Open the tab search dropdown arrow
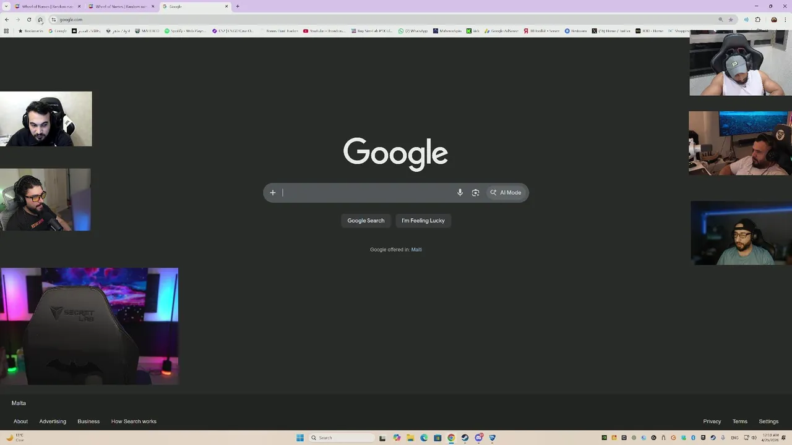 (6, 6)
